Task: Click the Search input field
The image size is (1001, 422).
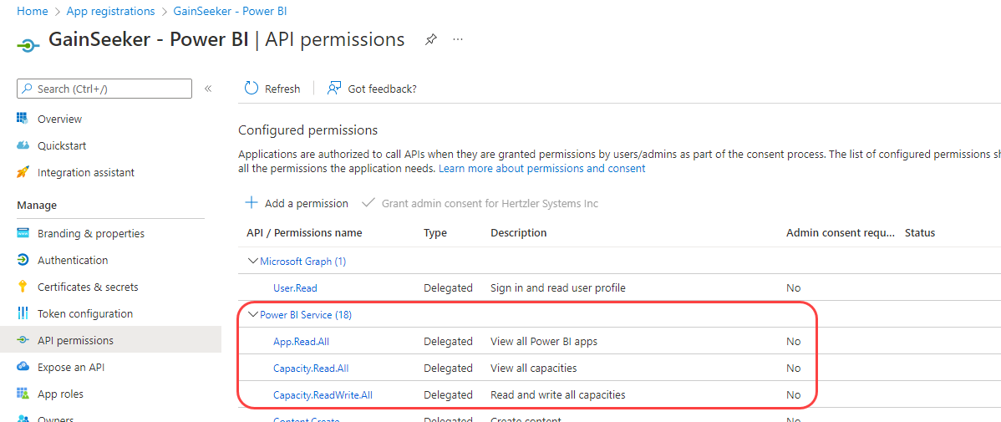Action: tap(110, 89)
